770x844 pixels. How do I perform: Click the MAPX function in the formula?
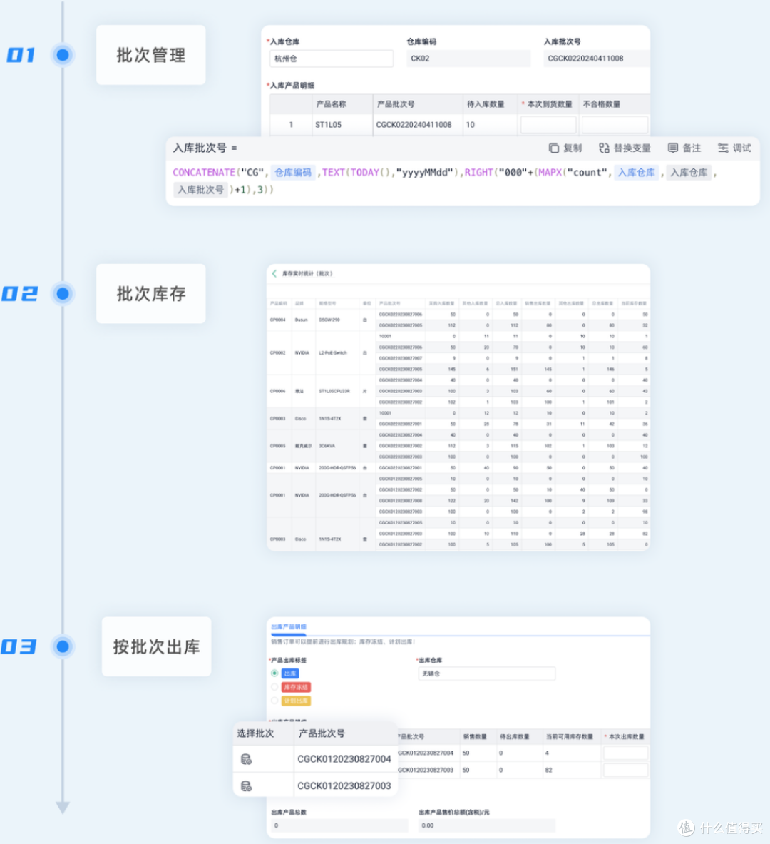coord(550,172)
